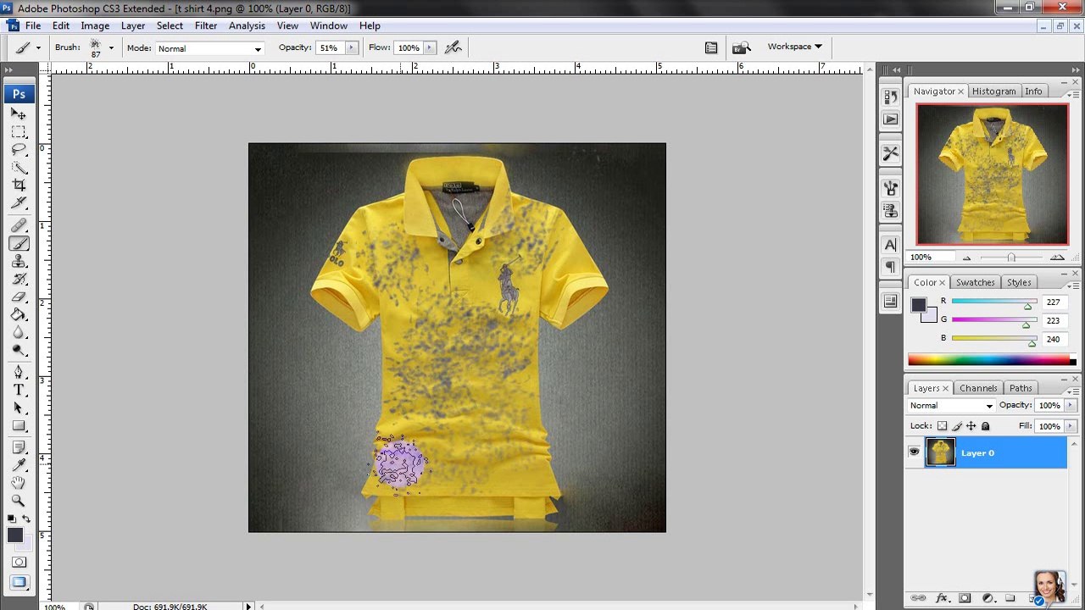1085x610 pixels.
Task: Switch to the Channels tab
Action: coord(978,389)
